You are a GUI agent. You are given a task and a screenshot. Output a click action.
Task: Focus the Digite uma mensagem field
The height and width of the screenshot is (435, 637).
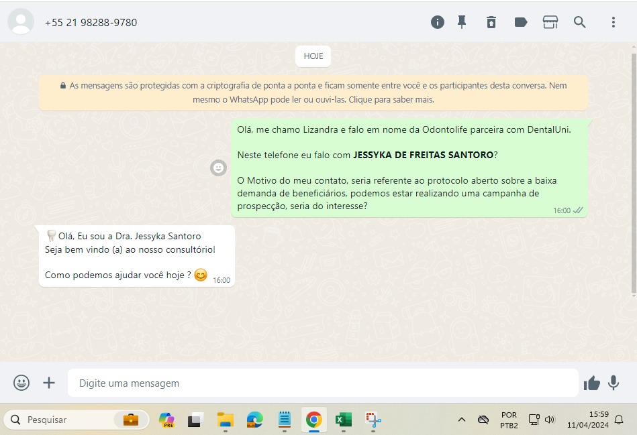coord(323,383)
